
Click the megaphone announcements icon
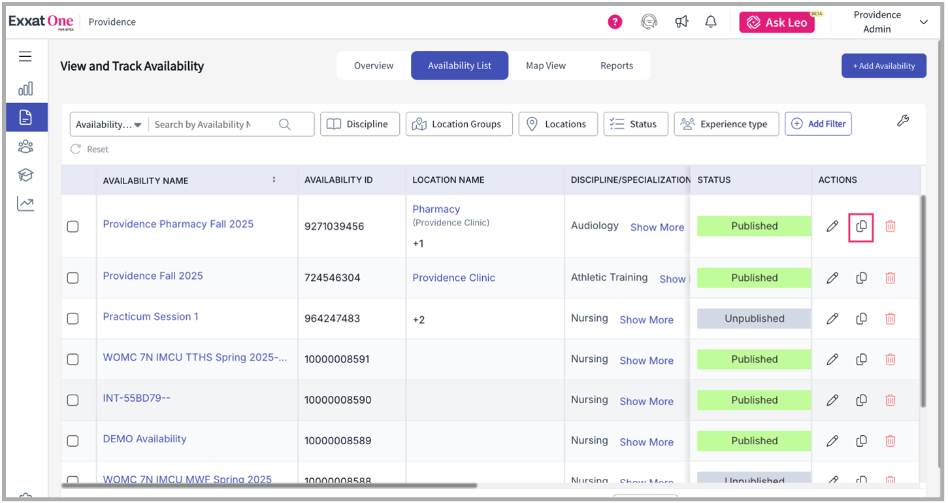[x=682, y=22]
